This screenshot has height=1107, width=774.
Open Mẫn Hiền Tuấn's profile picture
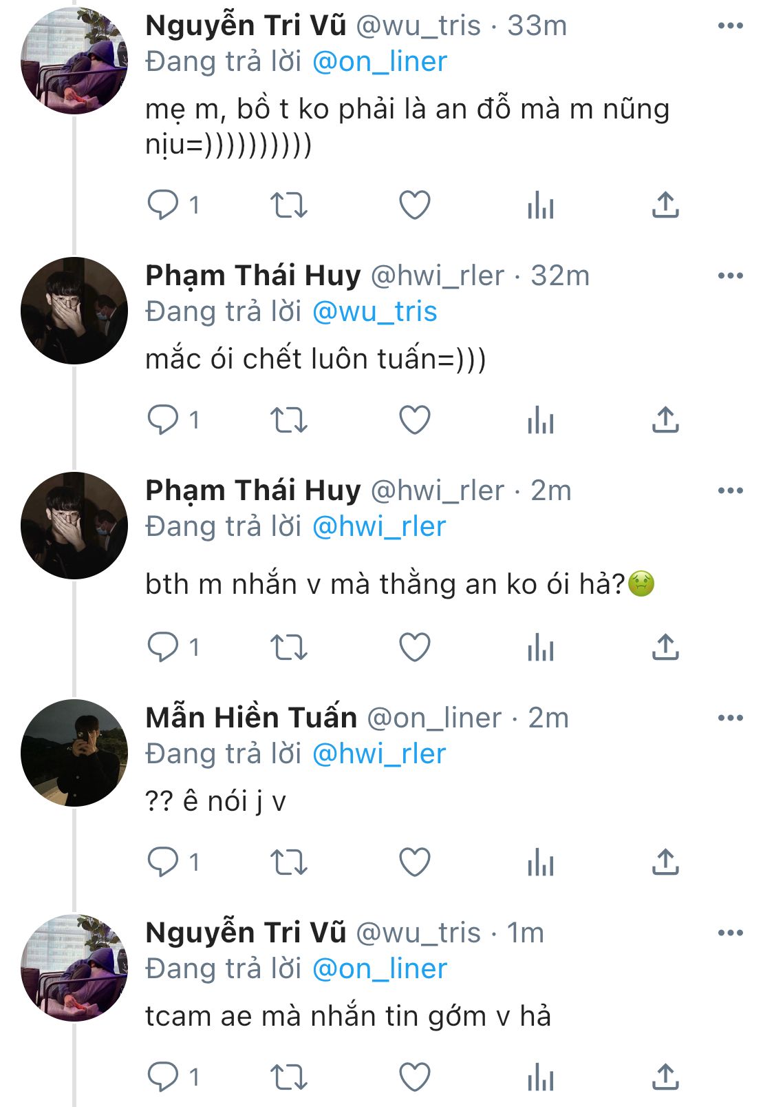[x=74, y=753]
